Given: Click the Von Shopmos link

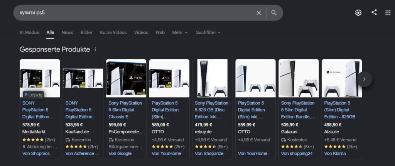Looking at the screenshot, I should pos(36,153).
